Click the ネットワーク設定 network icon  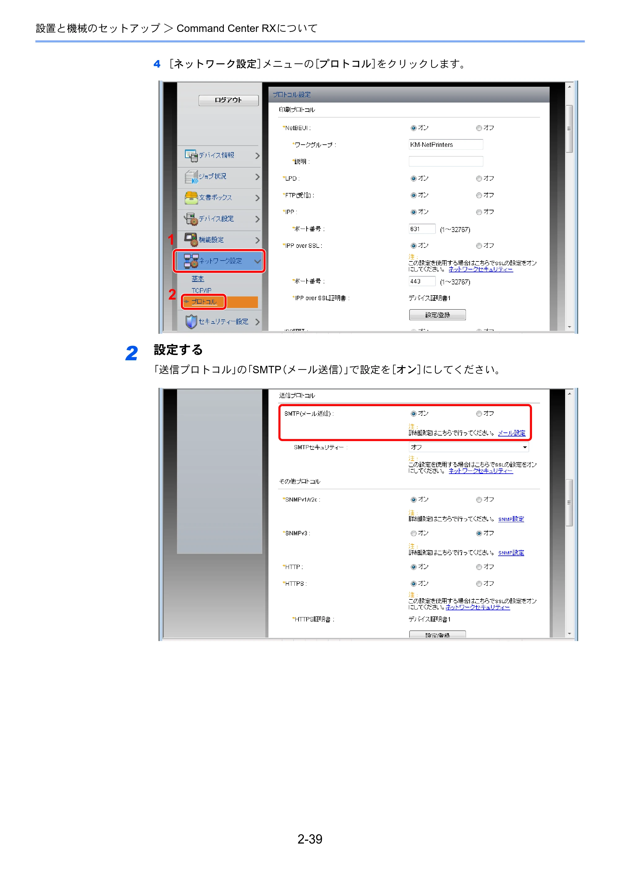(x=191, y=261)
